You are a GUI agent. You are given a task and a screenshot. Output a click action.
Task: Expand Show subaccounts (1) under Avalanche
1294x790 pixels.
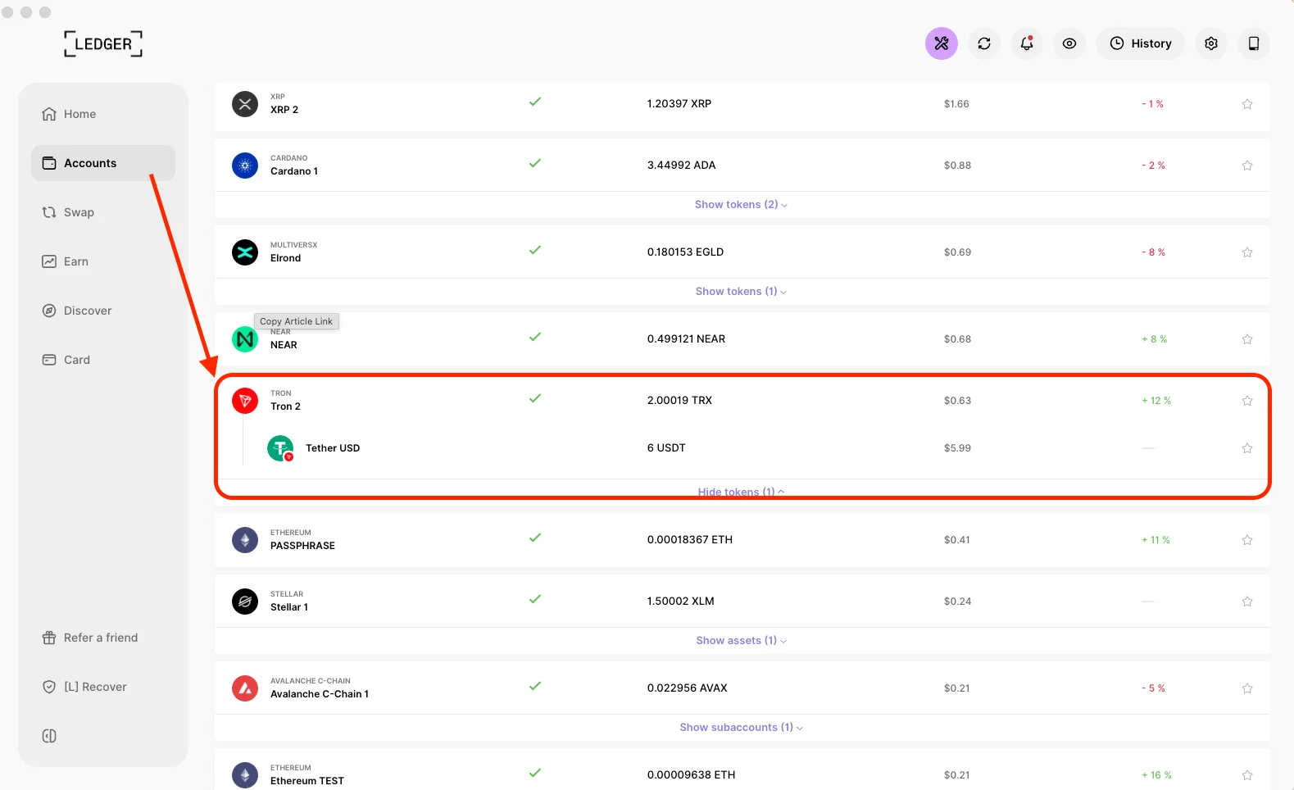pos(741,728)
